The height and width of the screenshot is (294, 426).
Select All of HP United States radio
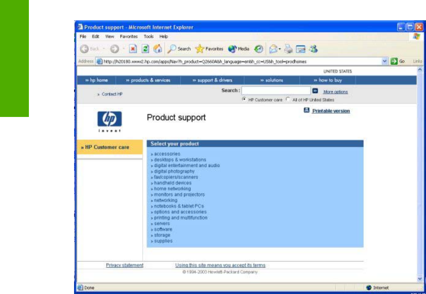point(288,99)
